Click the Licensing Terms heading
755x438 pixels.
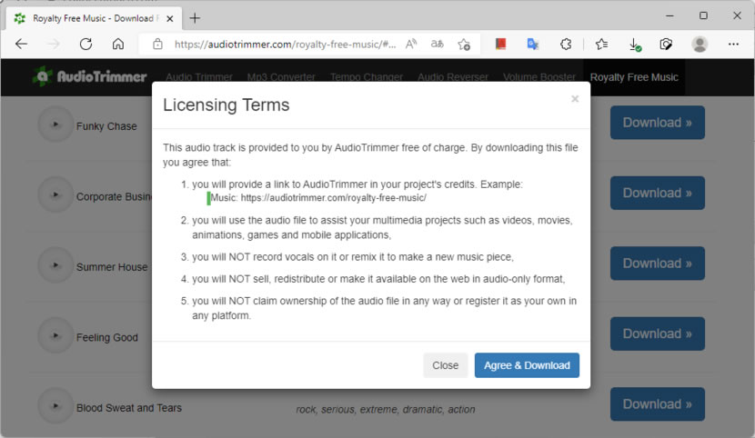[x=226, y=105]
